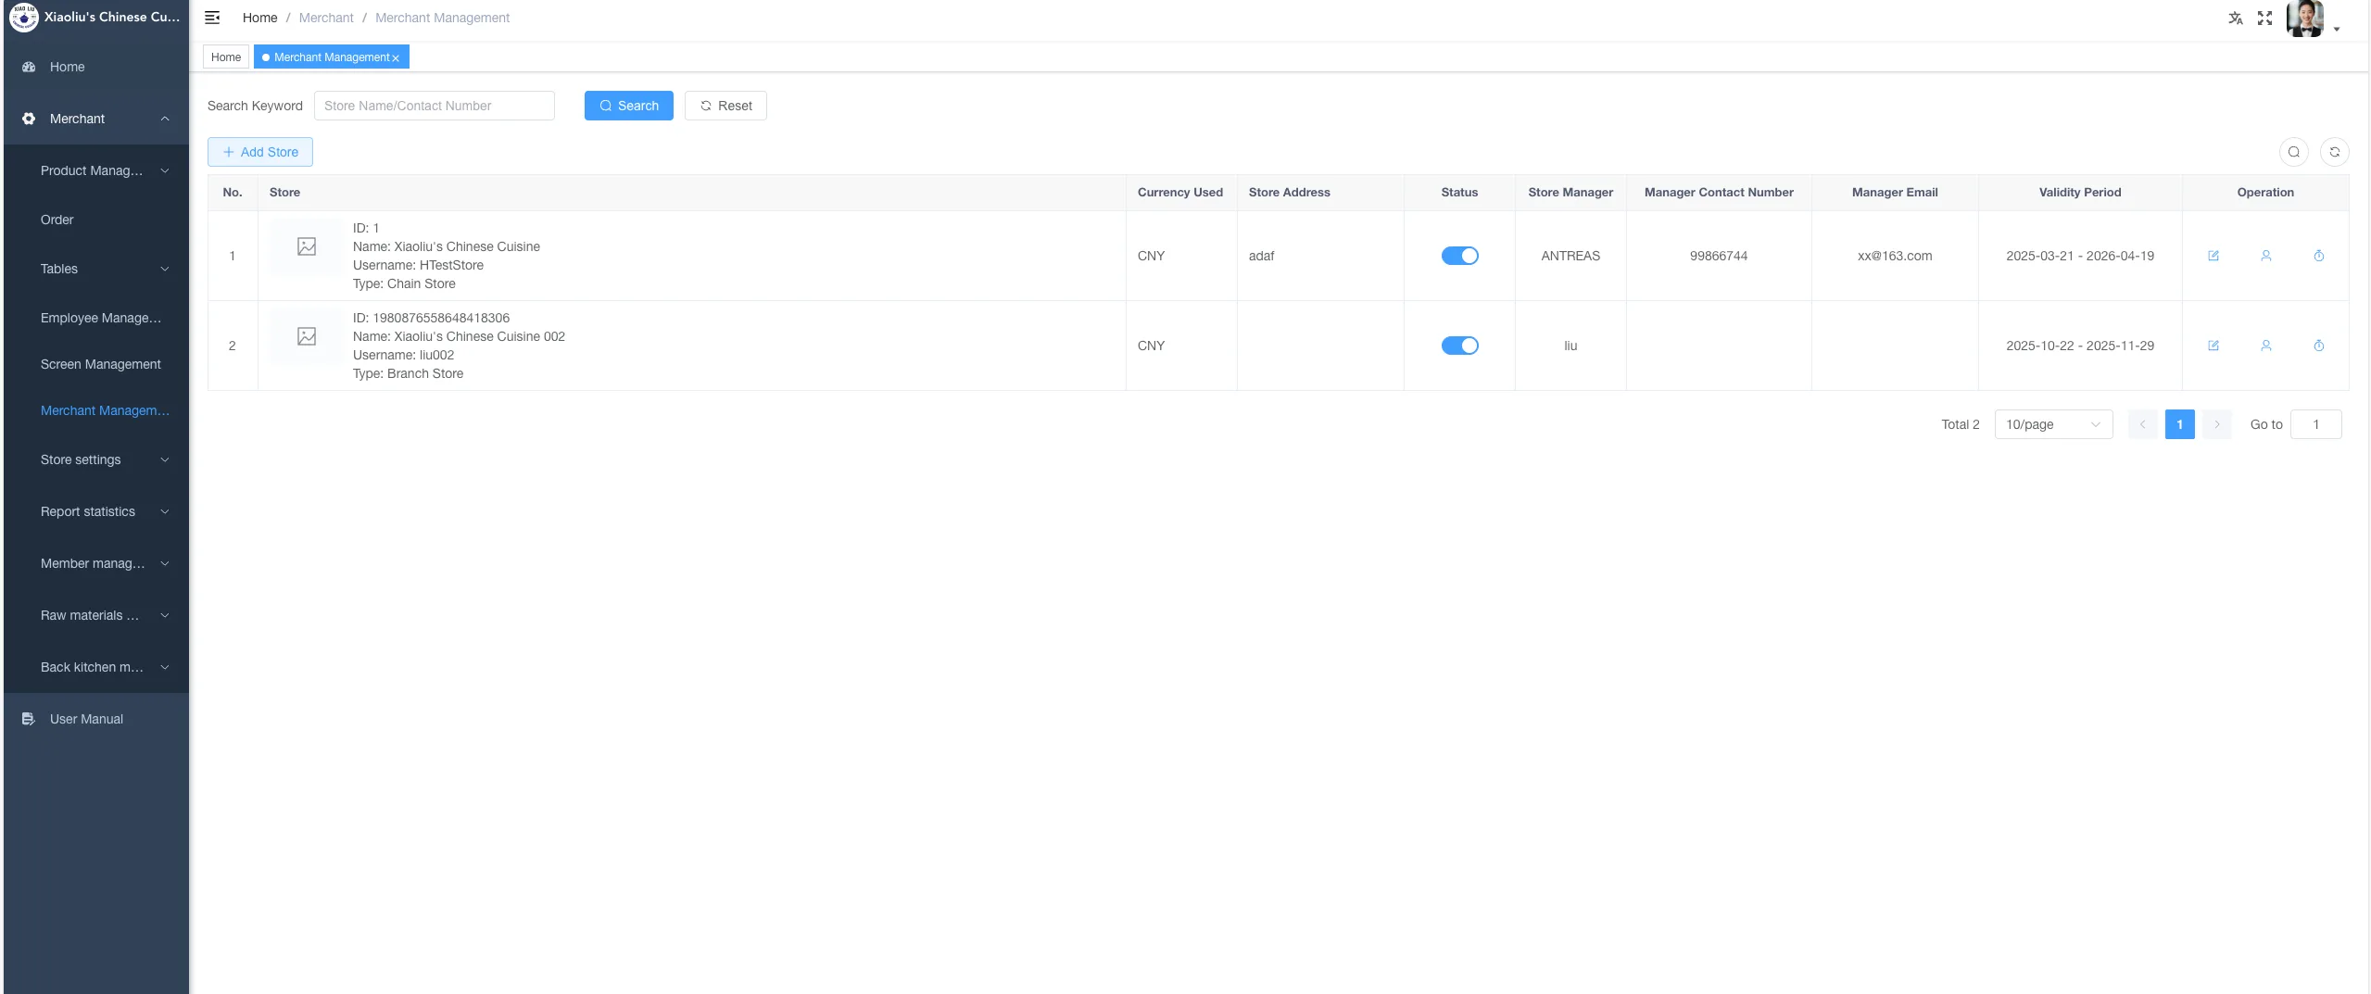2371x994 pixels.
Task: Click user icon for store liu002 row
Action: pos(2265,346)
